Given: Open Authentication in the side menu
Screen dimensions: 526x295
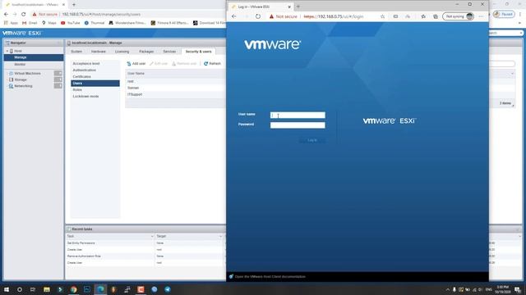Looking at the screenshot, I should coord(84,70).
